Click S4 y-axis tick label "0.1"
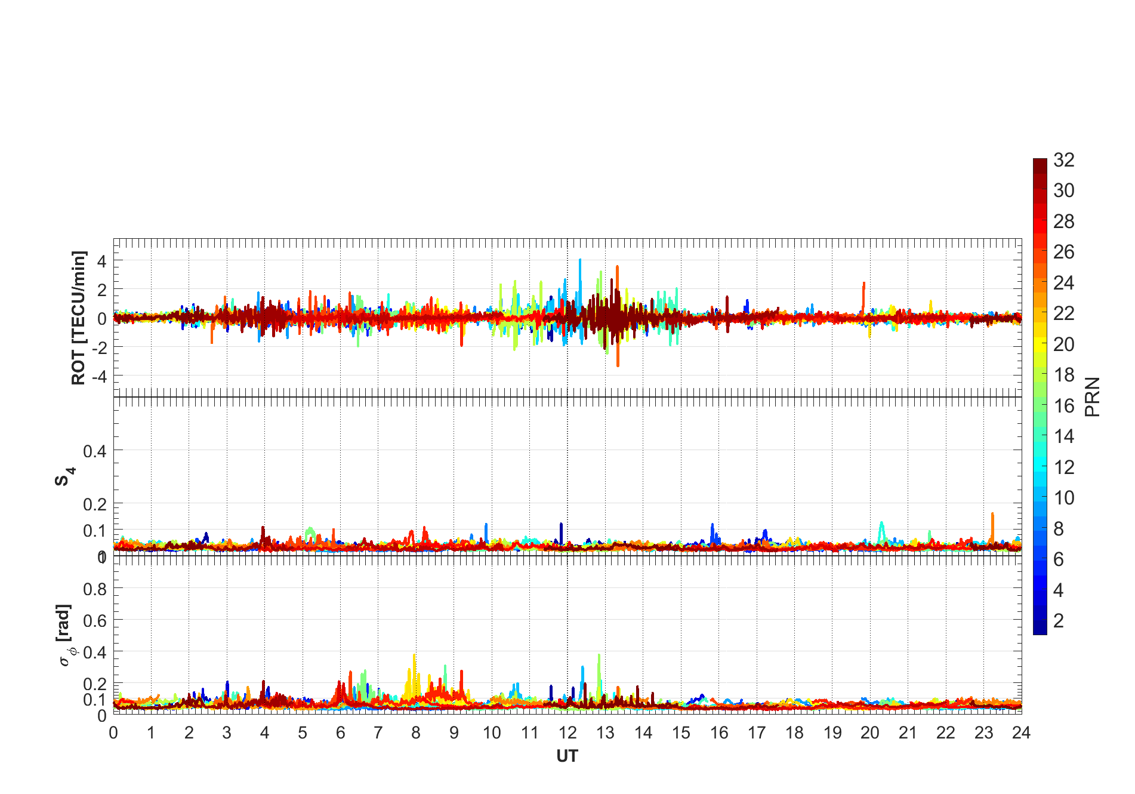This screenshot has width=1135, height=794. point(95,531)
